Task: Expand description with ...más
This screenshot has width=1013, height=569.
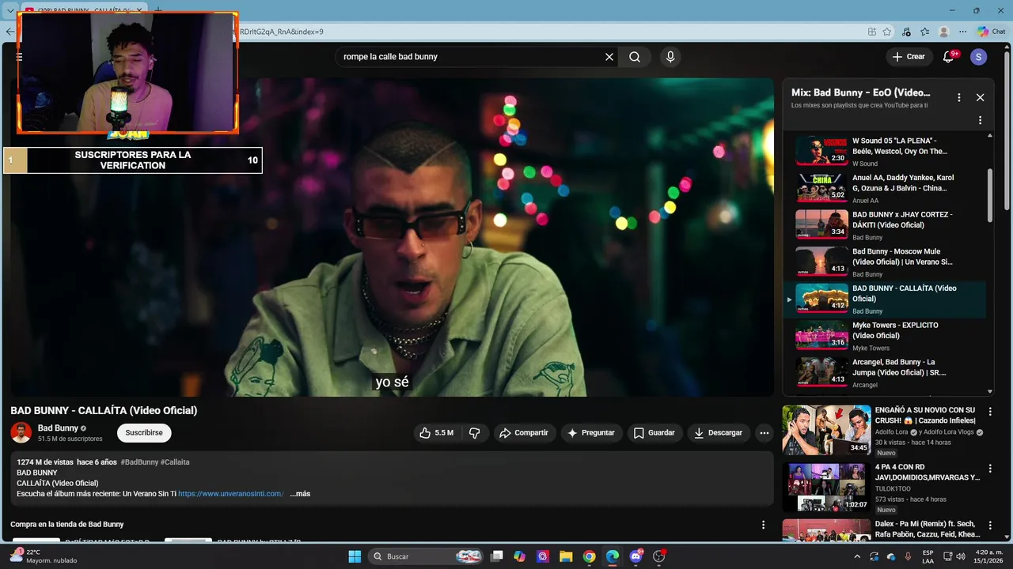Action: pos(300,494)
